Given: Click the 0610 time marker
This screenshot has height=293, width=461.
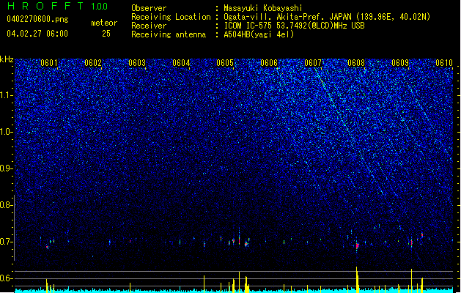Looking at the screenshot, I should (x=444, y=63).
